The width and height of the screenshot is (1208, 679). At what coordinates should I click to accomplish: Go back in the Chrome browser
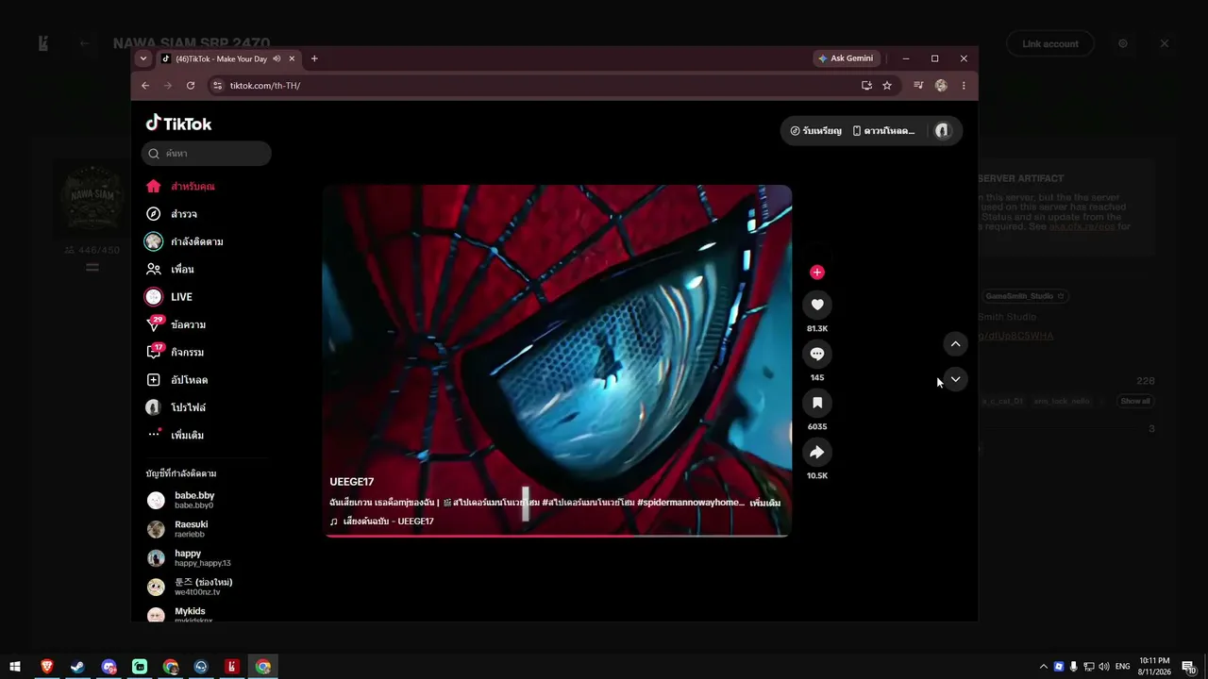tap(145, 85)
